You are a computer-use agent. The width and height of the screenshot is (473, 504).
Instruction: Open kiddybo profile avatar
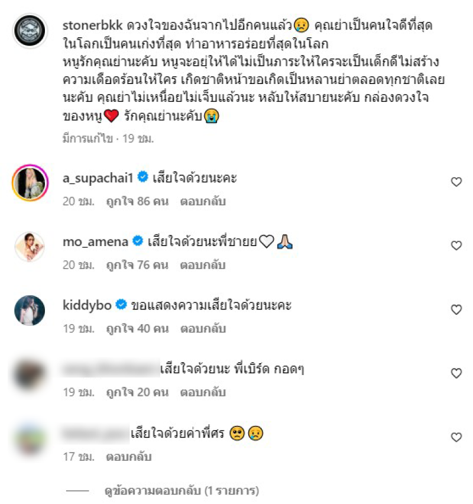tap(30, 310)
